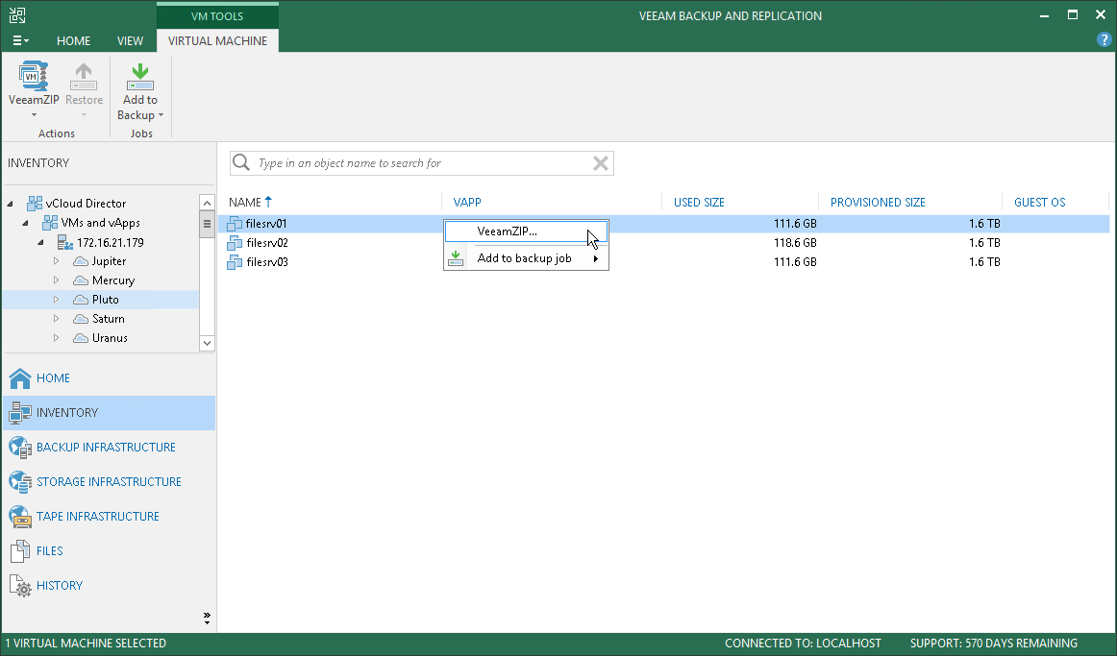
Task: Open the TAPE INFRASTRUCTURE view
Action: [98, 516]
